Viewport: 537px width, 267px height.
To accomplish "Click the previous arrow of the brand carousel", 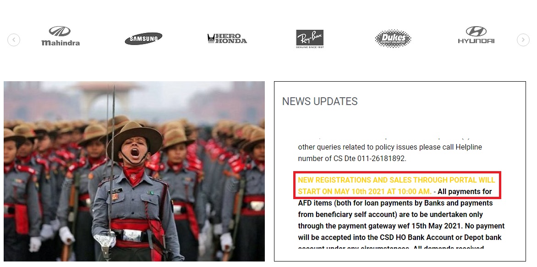I will coord(14,40).
